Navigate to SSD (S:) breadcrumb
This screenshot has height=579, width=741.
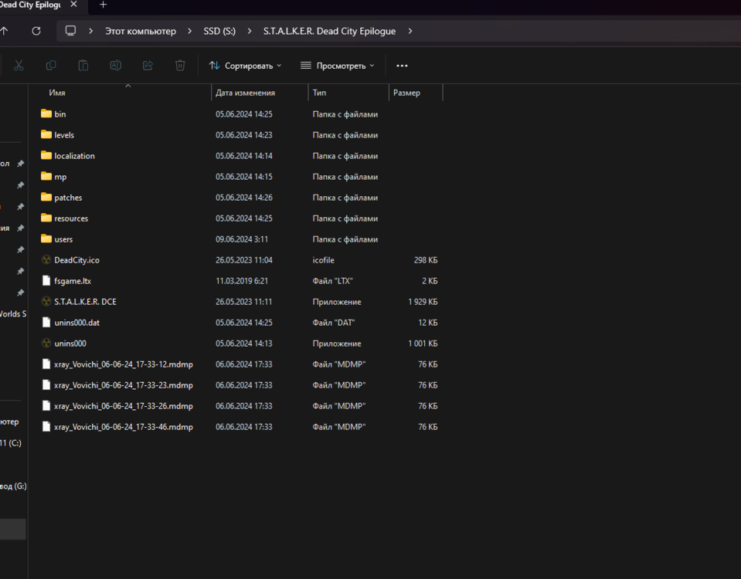tap(219, 32)
